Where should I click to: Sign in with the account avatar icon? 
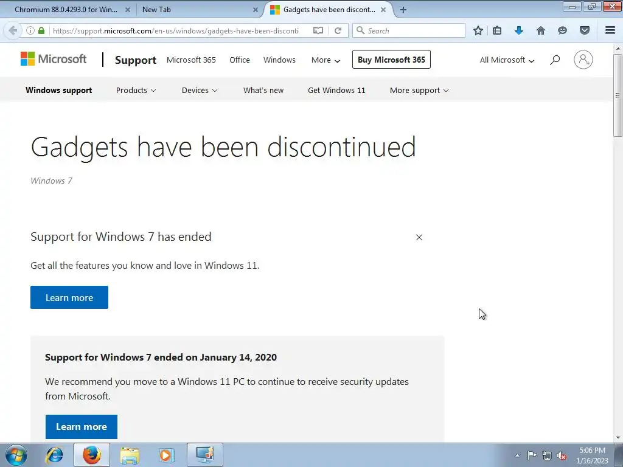coord(583,60)
